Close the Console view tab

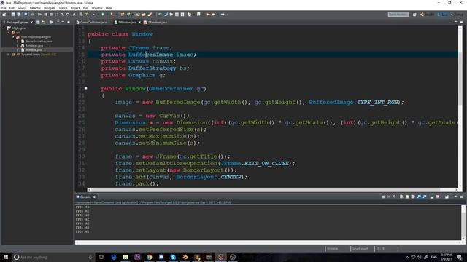tap(94, 197)
